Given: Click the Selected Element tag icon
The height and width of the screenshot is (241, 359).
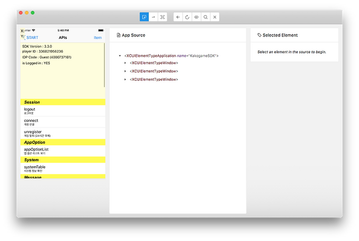Looking at the screenshot, I should [259, 35].
